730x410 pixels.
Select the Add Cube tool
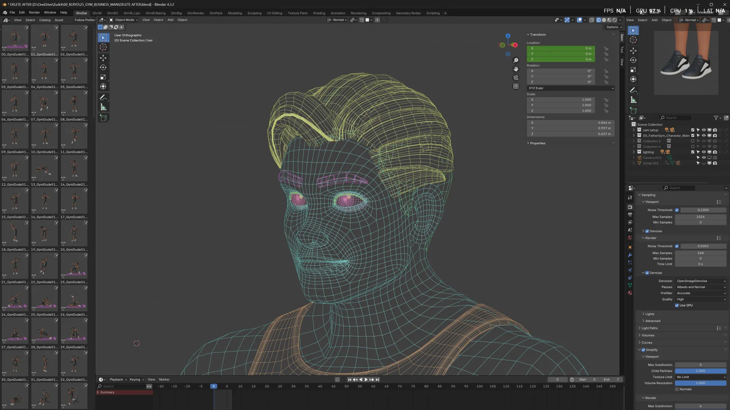103,118
